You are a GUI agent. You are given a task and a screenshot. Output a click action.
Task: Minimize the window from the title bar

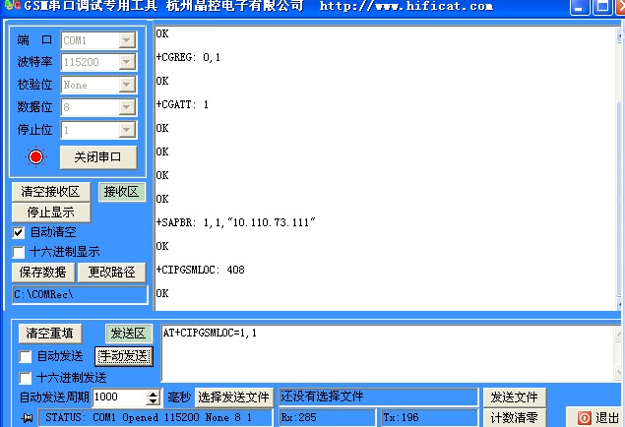[580, 7]
